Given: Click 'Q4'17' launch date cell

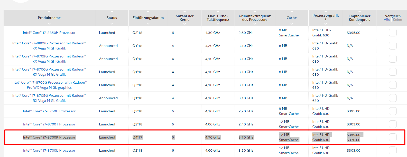Looking at the screenshot, I should [137, 137].
